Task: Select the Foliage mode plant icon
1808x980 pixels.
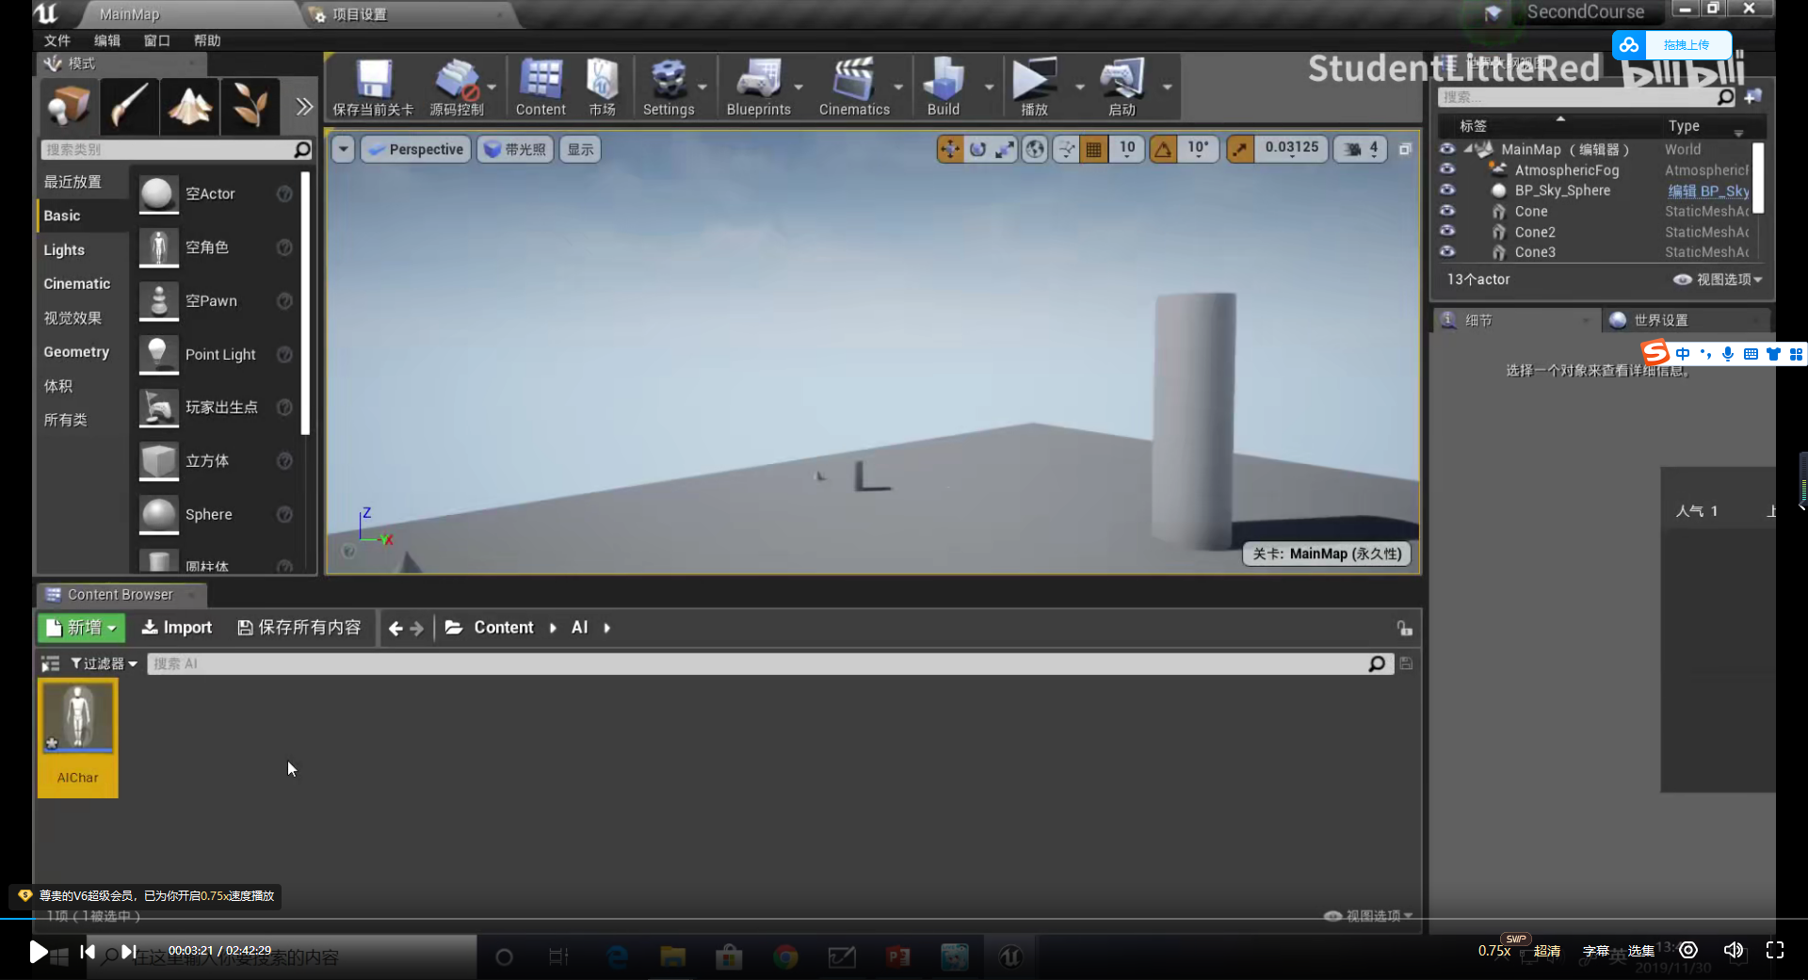Action: point(250,104)
